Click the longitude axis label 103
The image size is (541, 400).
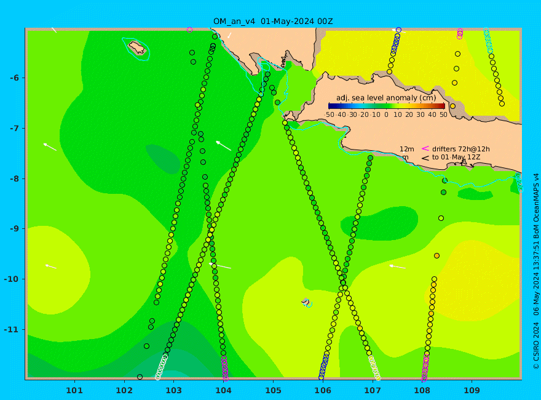(174, 390)
